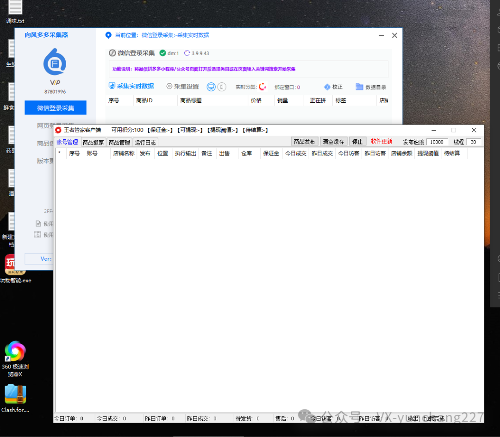500x437 pixels.
Task: Click the 商品发布 button
Action: tap(305, 142)
